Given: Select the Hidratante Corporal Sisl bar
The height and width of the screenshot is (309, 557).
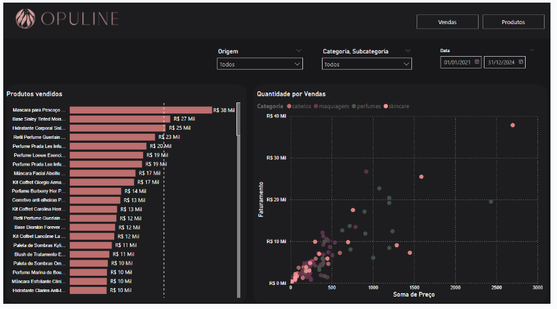Looking at the screenshot, I should click(118, 128).
